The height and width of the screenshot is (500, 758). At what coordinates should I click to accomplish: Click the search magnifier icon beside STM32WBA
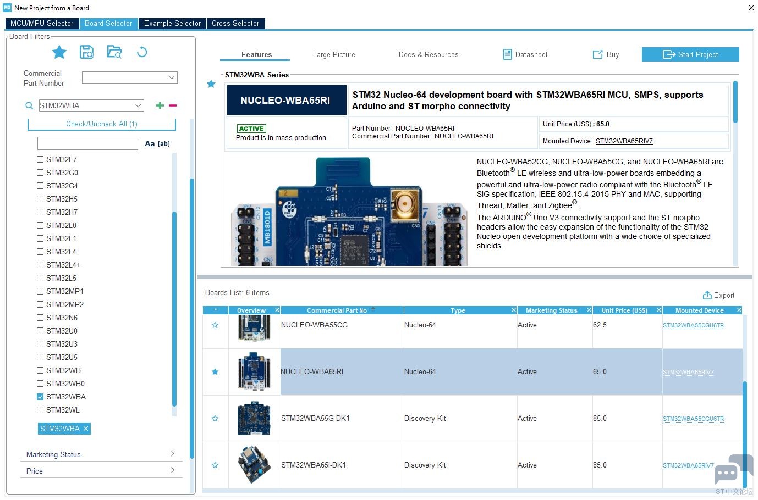[30, 105]
